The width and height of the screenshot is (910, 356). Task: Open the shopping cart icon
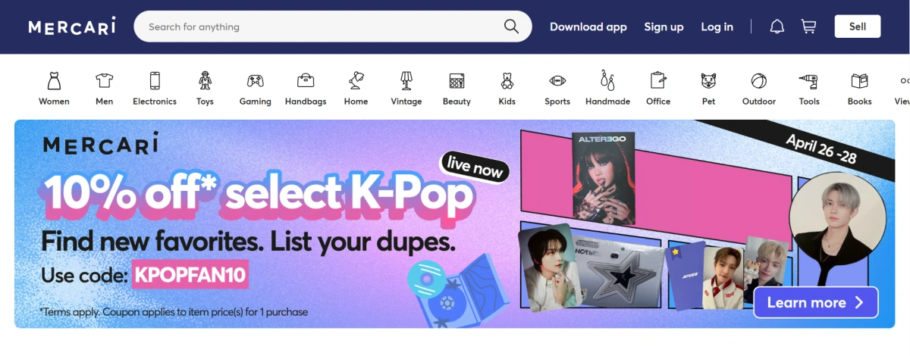click(808, 27)
